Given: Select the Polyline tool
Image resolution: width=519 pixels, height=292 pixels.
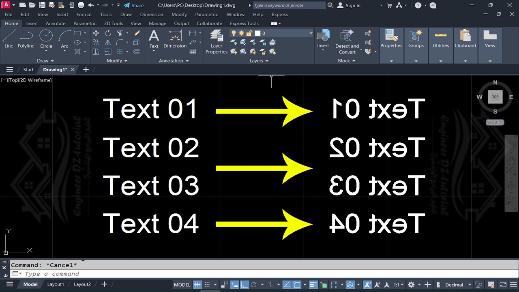Looking at the screenshot, I should (x=26, y=39).
